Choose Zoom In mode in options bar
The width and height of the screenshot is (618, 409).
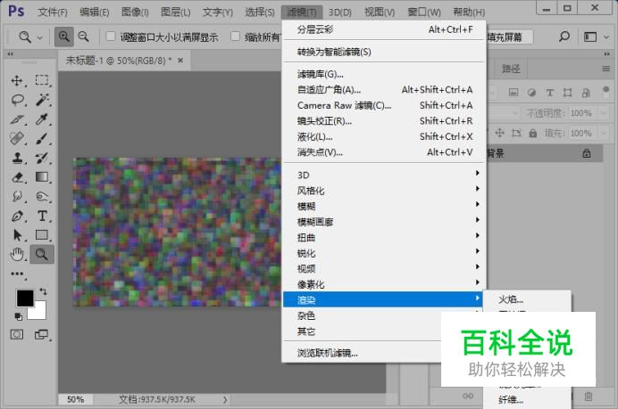coord(63,37)
